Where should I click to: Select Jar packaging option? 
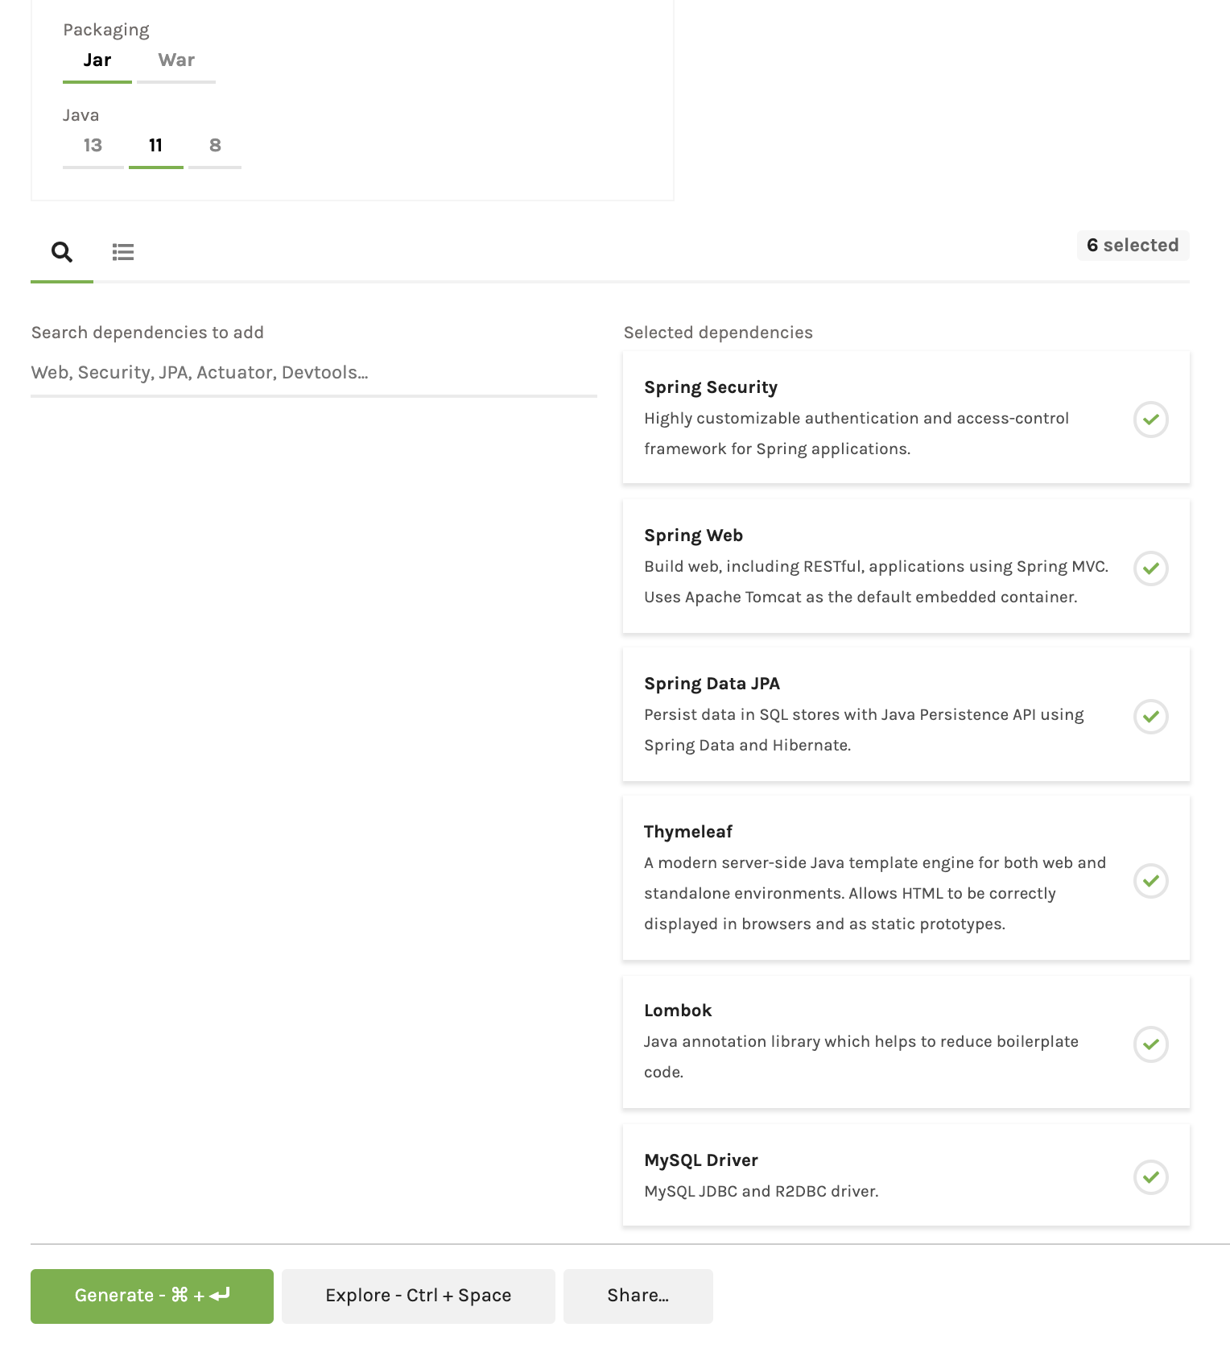[x=97, y=60]
